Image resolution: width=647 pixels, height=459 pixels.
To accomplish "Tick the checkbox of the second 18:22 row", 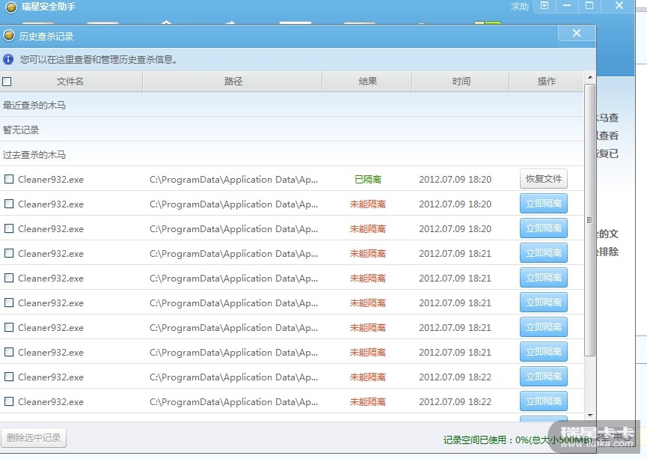I will click(9, 401).
